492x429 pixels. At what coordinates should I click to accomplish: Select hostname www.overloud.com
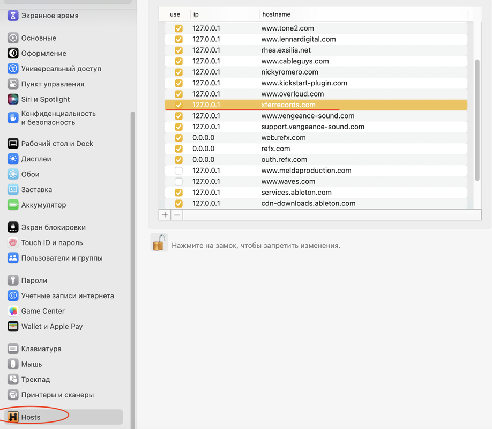293,94
